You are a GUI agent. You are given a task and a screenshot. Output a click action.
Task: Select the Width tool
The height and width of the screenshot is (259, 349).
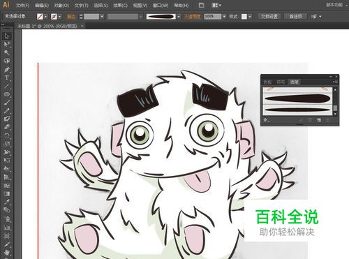point(7,152)
